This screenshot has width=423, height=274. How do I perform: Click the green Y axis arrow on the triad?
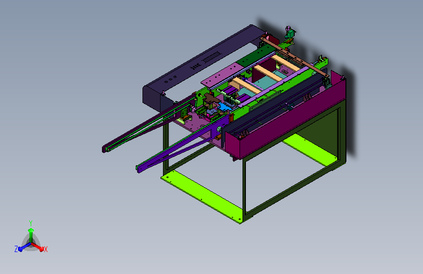pos(31,235)
